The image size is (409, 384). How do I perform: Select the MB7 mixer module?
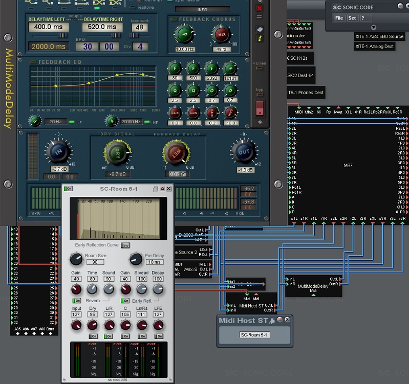point(348,166)
